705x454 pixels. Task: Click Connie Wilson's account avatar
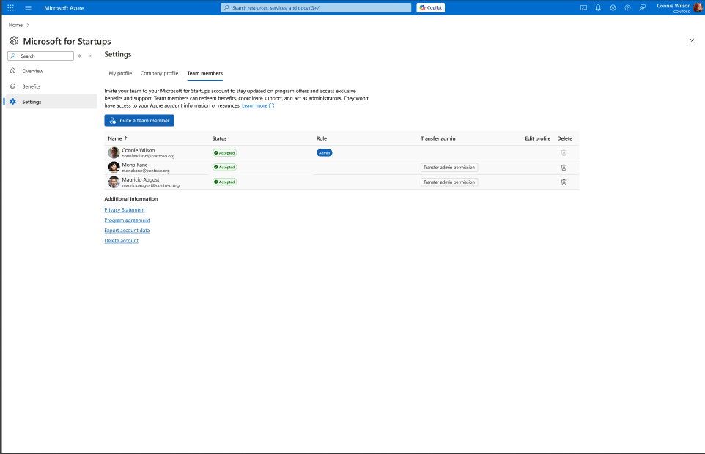coord(698,7)
